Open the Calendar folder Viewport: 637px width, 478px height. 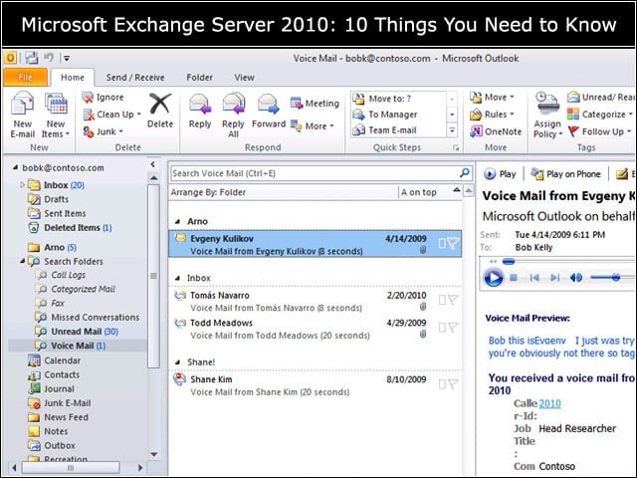pyautogui.click(x=54, y=360)
